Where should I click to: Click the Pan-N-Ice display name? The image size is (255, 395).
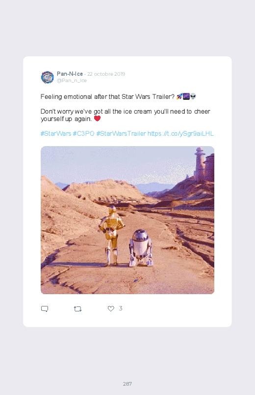point(70,74)
